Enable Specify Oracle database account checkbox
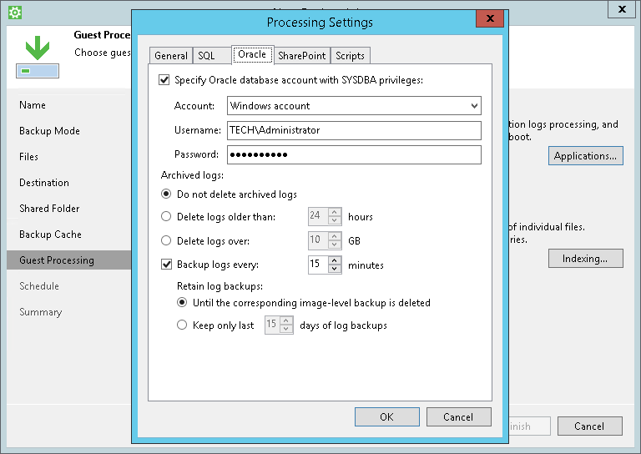 click(x=164, y=79)
